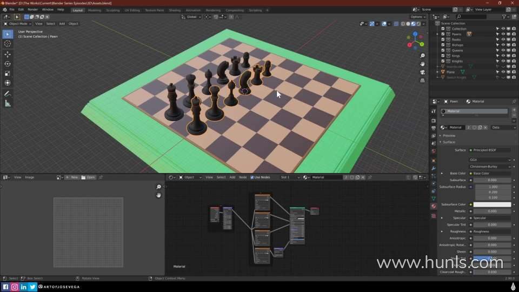The width and height of the screenshot is (519, 292).
Task: Choose the Cursor tool
Action: 8,44
